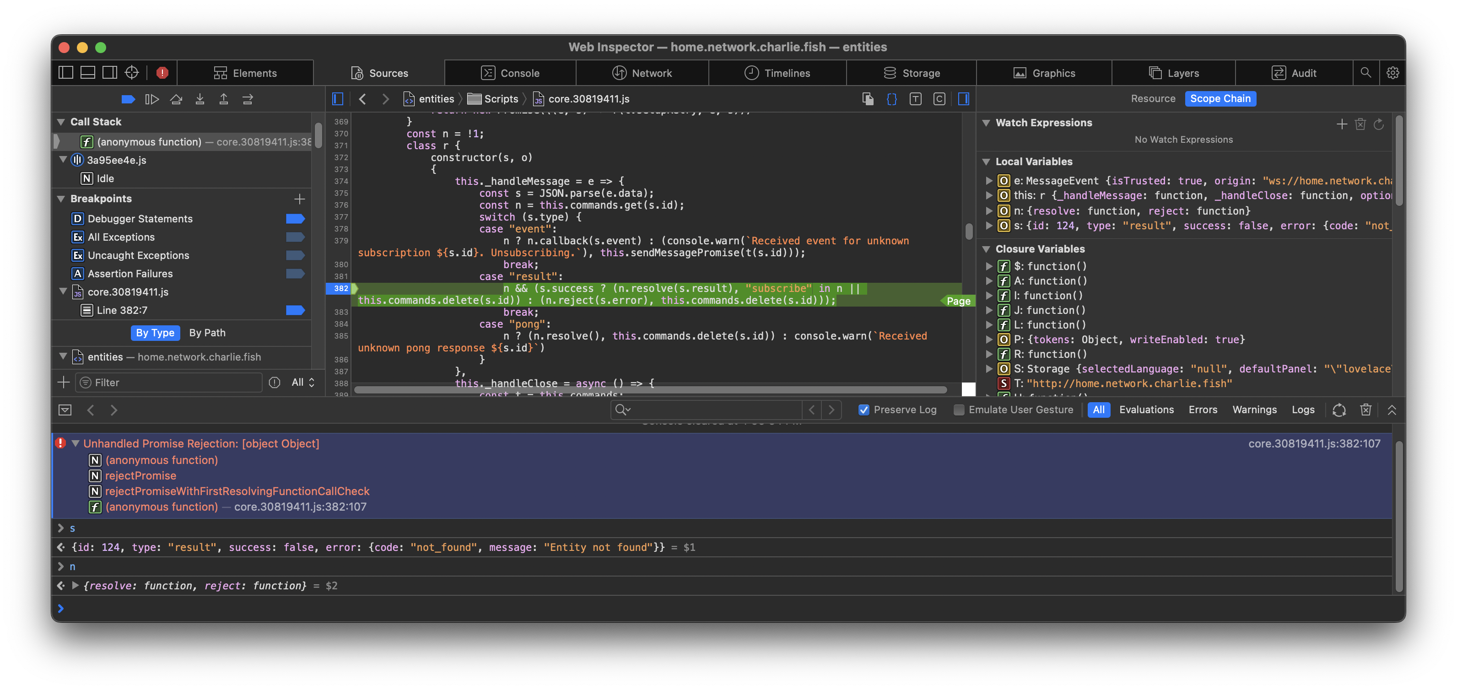Open the inspector search magnifier icon
This screenshot has width=1457, height=690.
coord(1365,72)
